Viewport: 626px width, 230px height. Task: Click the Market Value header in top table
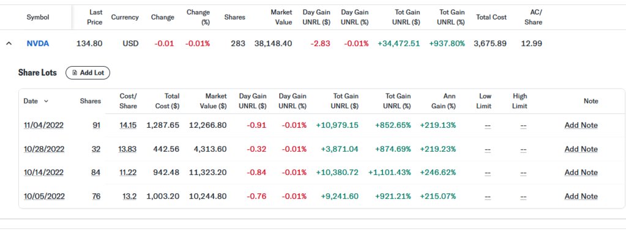tap(281, 17)
